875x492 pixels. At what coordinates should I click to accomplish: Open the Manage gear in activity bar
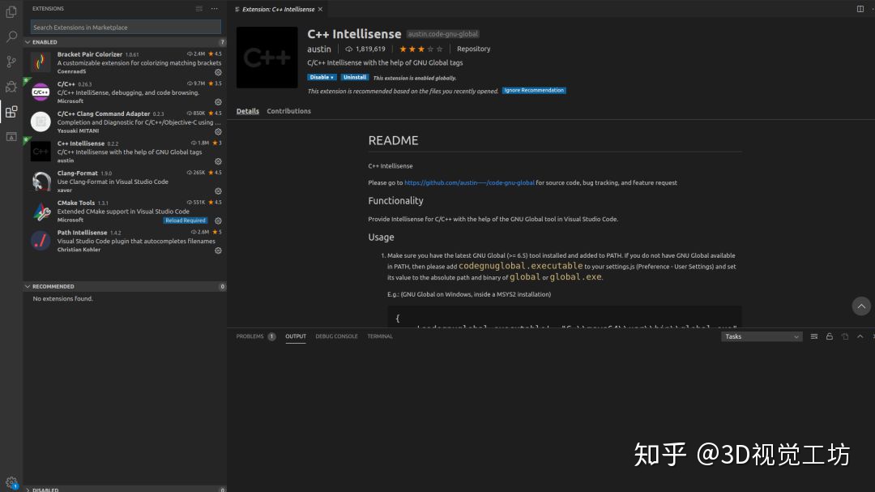tap(11, 482)
